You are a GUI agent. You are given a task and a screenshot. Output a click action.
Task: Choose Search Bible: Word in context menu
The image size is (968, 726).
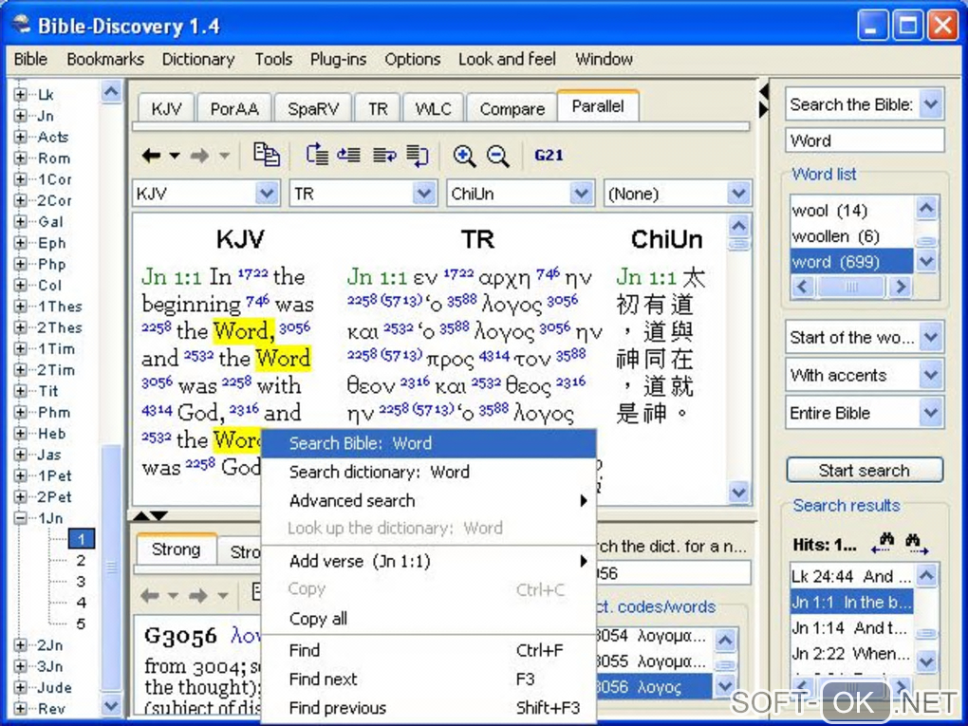[429, 443]
